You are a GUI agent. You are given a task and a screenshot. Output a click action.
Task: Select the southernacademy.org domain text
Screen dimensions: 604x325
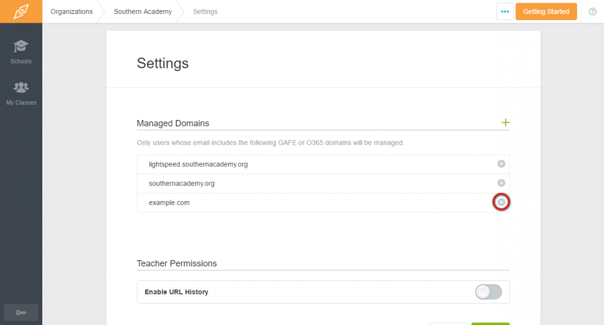coord(182,184)
